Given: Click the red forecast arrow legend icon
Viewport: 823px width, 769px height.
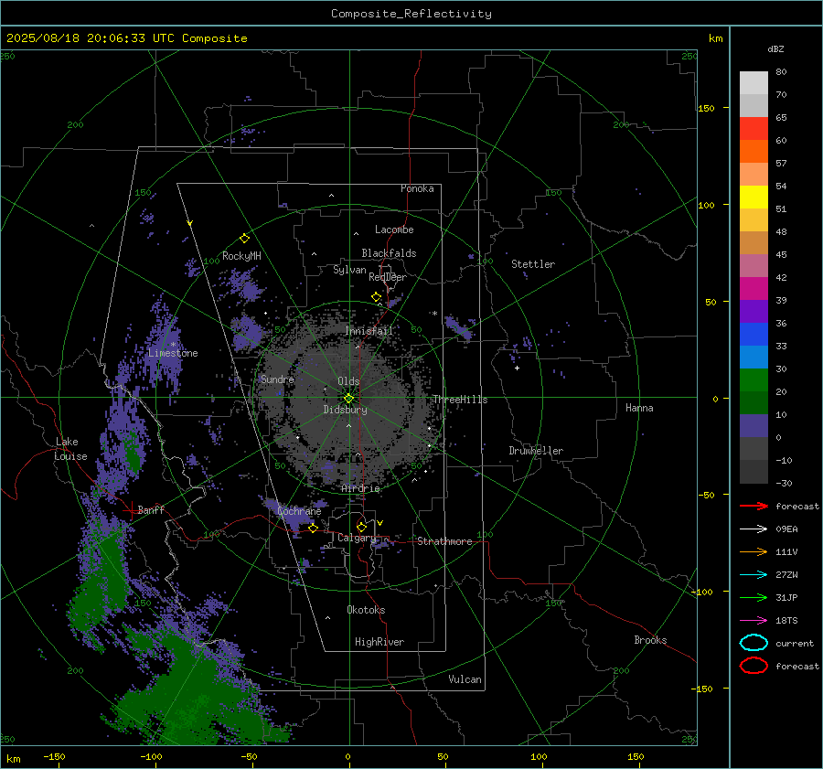Looking at the screenshot, I should click(754, 506).
